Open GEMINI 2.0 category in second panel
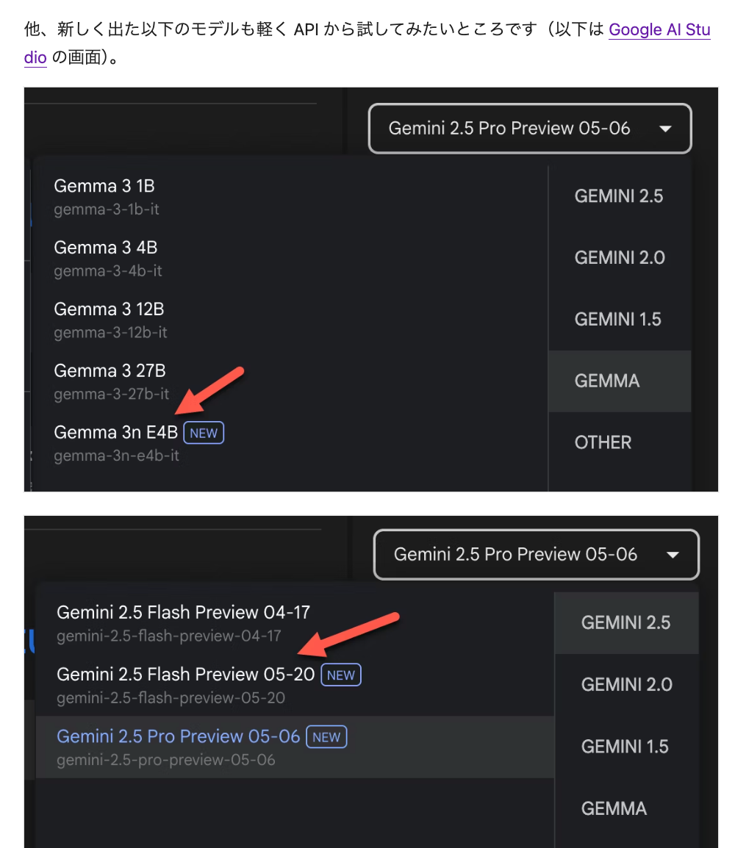This screenshot has height=848, width=735. [x=626, y=685]
